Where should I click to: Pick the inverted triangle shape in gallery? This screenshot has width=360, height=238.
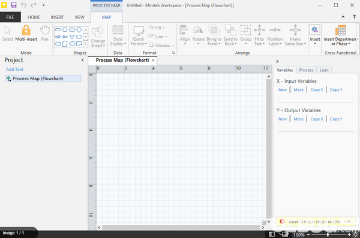[72, 37]
